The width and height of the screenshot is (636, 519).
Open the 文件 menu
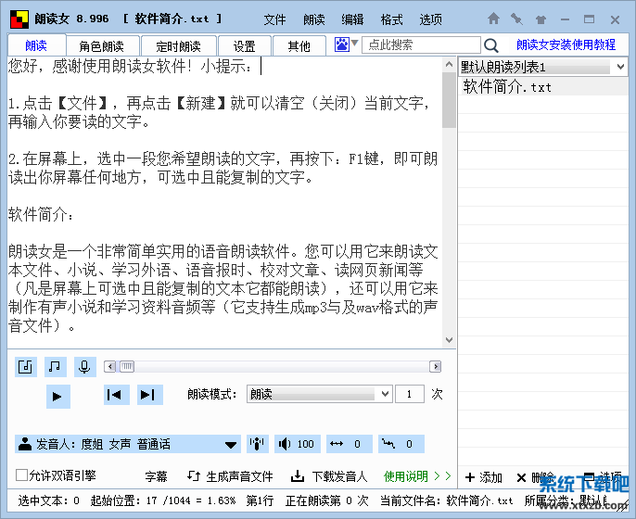pos(274,19)
